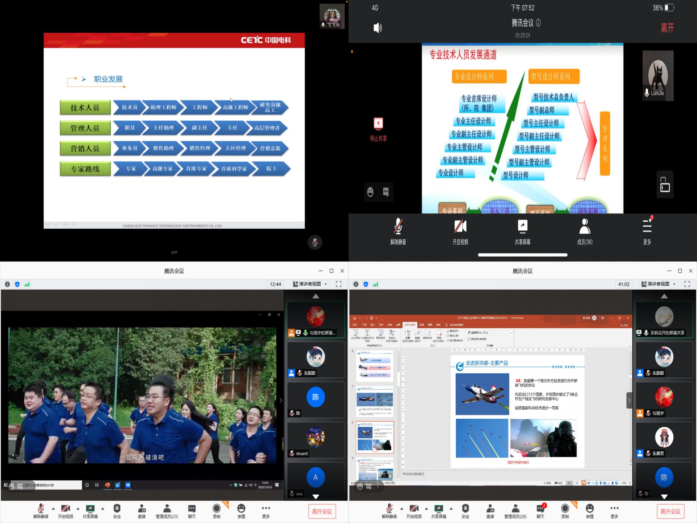Open 表情 emoji in bottom-right meeting window
697x523 pixels.
click(590, 508)
